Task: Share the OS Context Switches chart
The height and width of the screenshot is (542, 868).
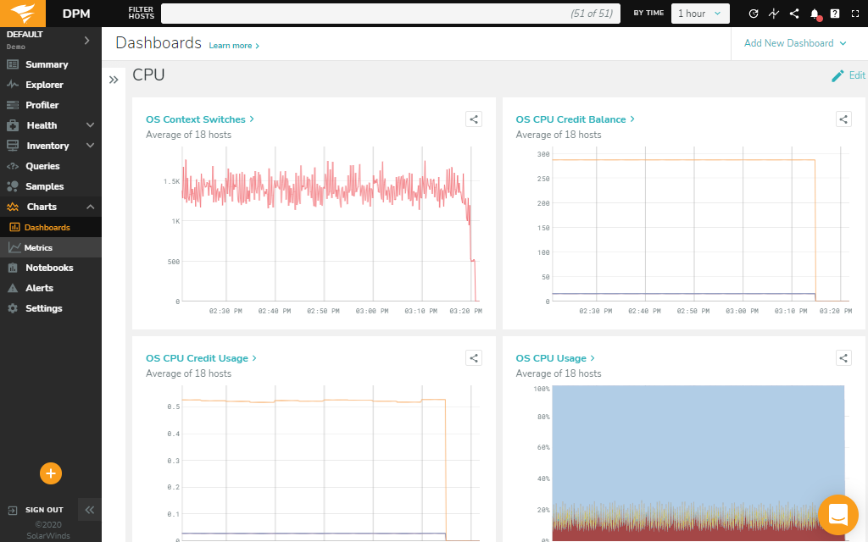Action: [x=474, y=119]
